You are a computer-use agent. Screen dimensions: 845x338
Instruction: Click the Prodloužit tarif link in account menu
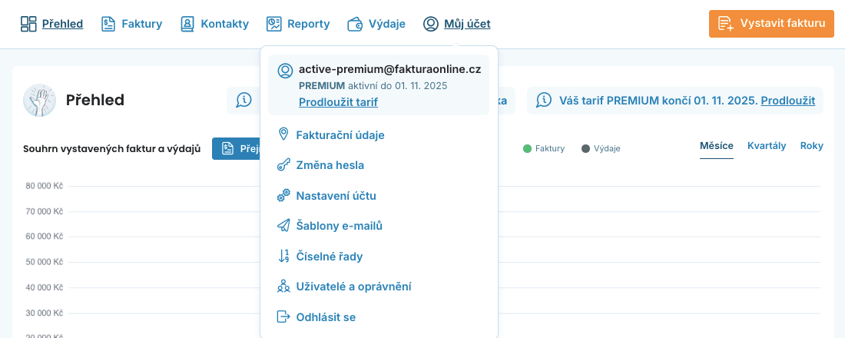point(338,102)
